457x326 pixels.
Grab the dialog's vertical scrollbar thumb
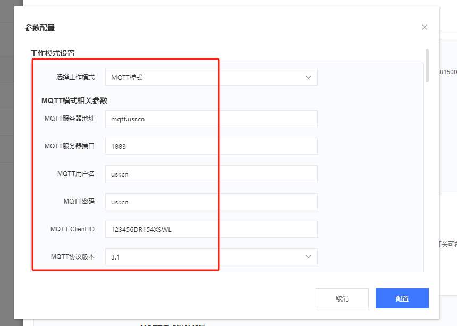pyautogui.click(x=427, y=65)
